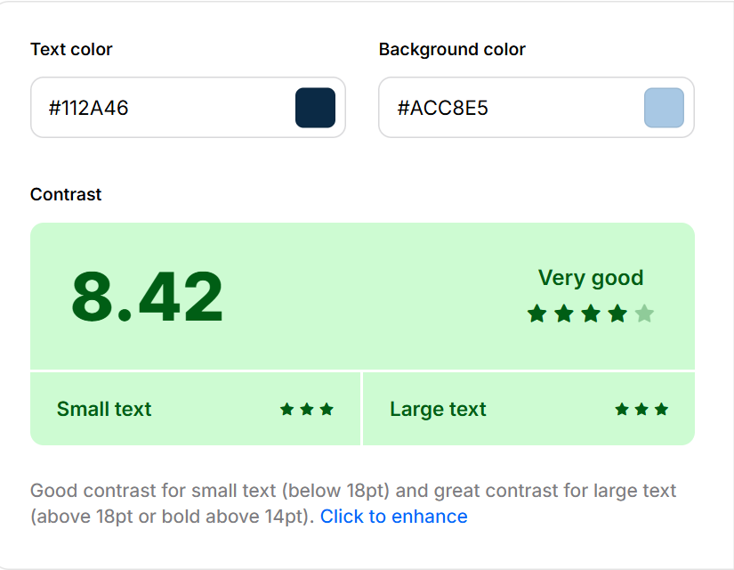Click the last star in Large text row
This screenshot has width=734, height=570.
(661, 410)
